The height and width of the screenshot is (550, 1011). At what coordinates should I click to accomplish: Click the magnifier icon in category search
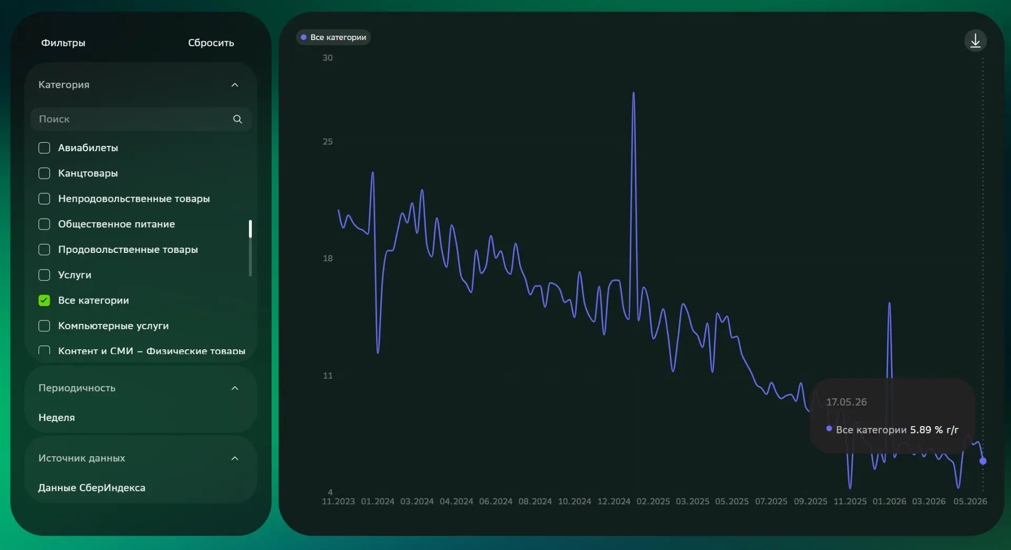[237, 119]
